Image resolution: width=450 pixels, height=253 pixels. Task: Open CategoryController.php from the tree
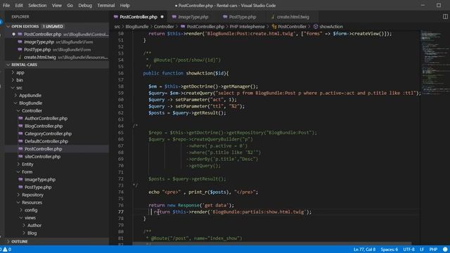click(49, 134)
